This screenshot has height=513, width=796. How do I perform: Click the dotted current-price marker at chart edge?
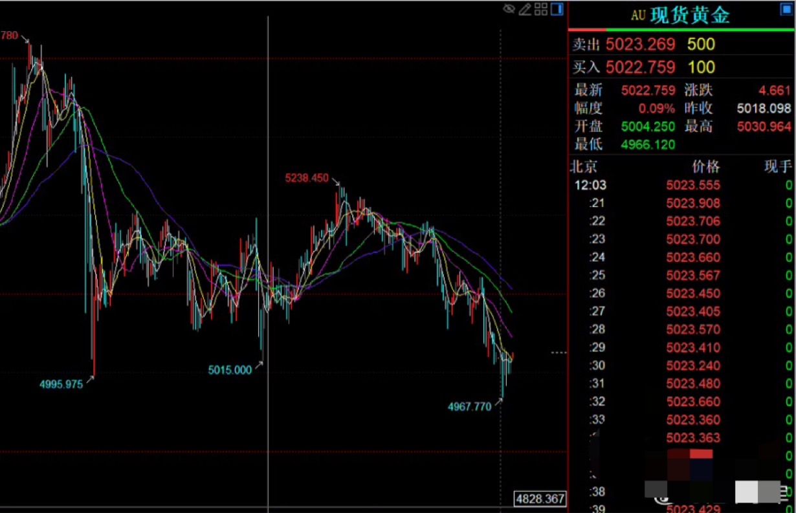point(558,353)
